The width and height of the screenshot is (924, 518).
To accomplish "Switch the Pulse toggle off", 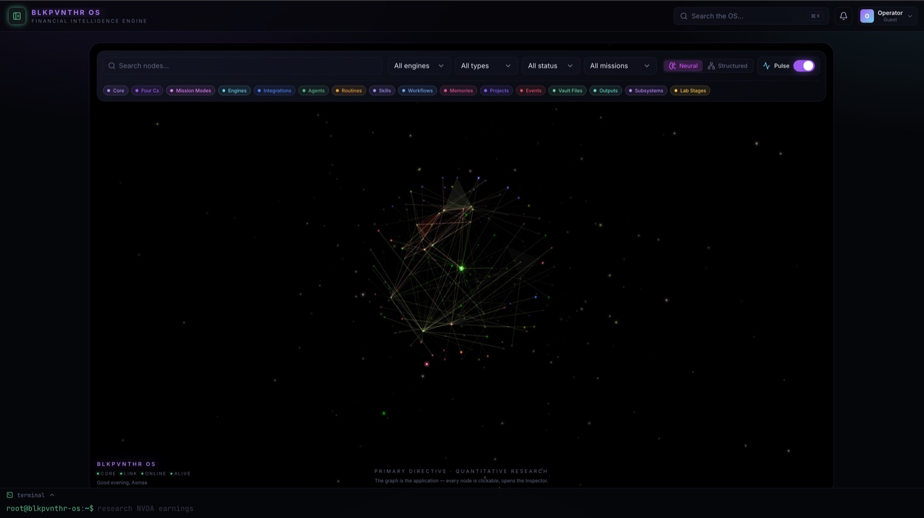I will coord(804,66).
